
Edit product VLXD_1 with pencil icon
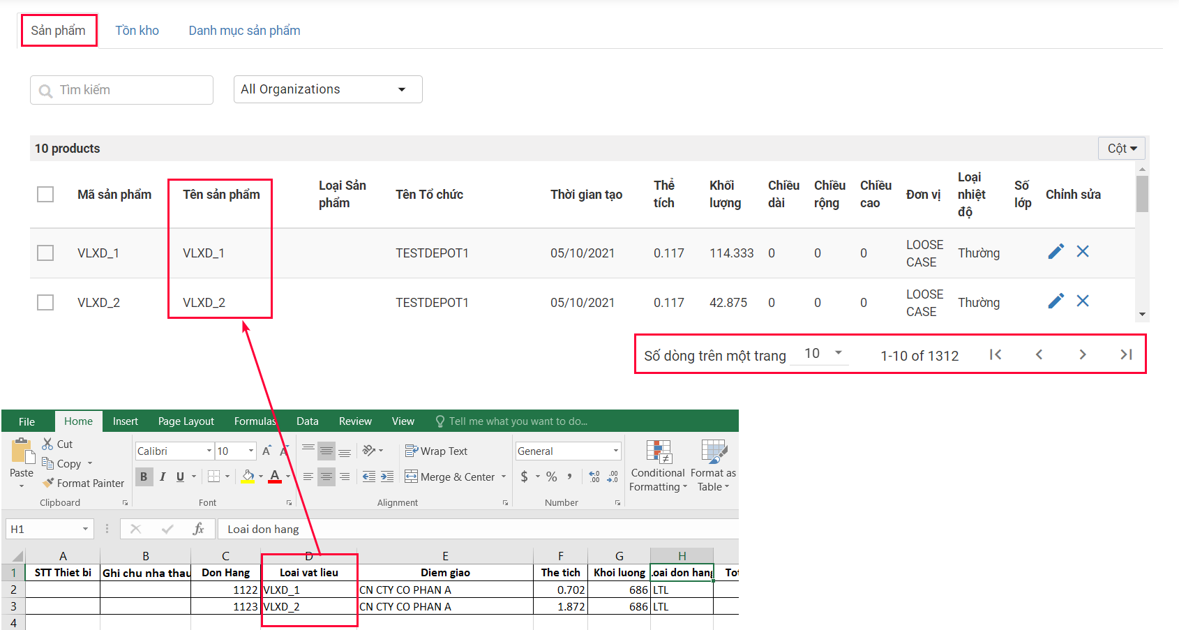click(x=1056, y=251)
